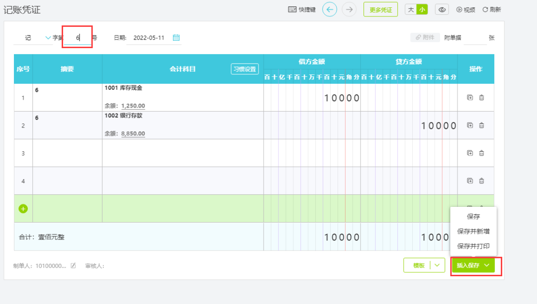Screen dimensions: 537x304
Task: Focus the voucher number input field
Action: 78,38
